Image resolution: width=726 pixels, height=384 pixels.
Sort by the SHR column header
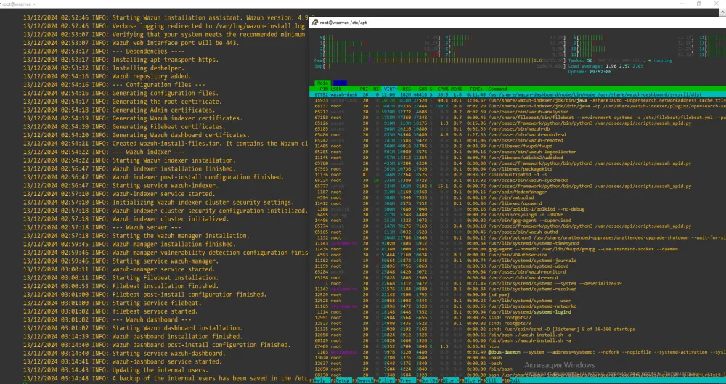coord(423,89)
